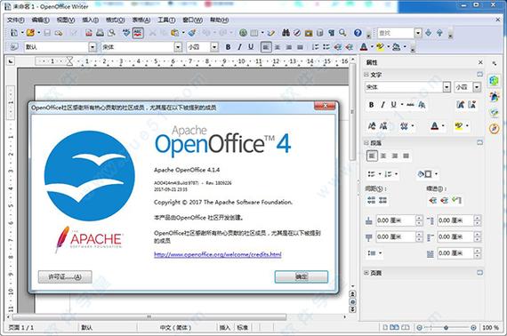Click the Print icon in standard toolbar

click(x=101, y=33)
